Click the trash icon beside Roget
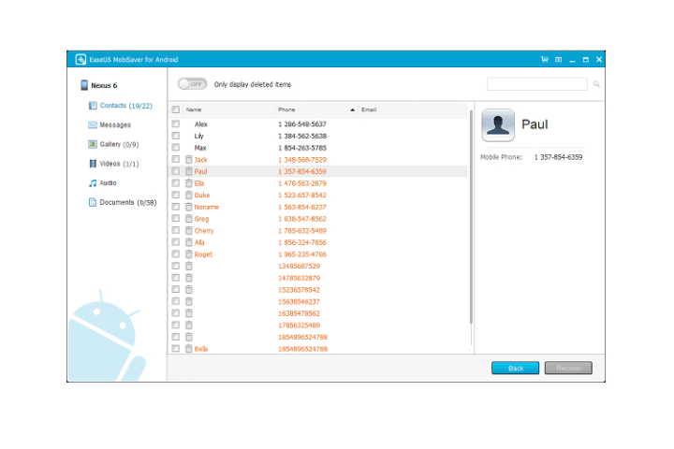This screenshot has height=449, width=674. pyautogui.click(x=189, y=253)
